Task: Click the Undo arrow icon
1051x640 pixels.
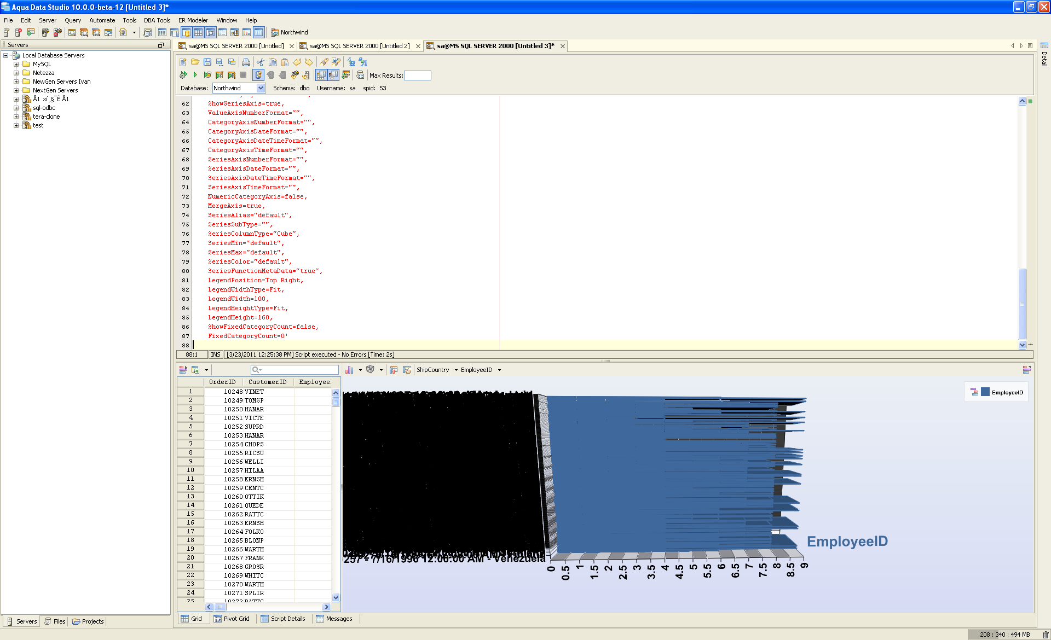Action: pos(297,62)
